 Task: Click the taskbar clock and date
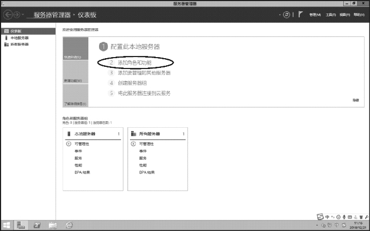tap(357, 226)
